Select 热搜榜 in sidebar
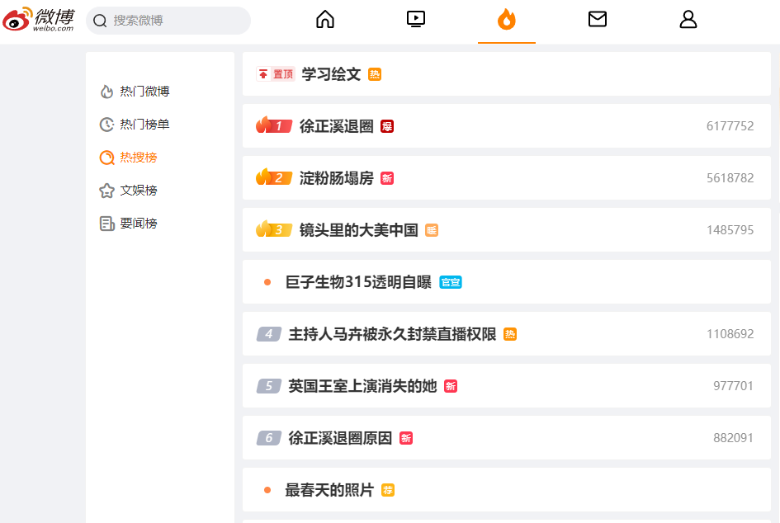Viewport: 780px width, 523px height. (x=138, y=158)
